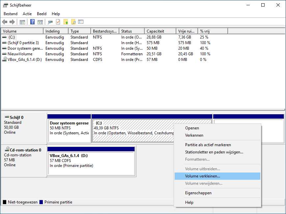Select the NieuwVolume row in volume list
The width and height of the screenshot is (286, 214).
coord(20,54)
